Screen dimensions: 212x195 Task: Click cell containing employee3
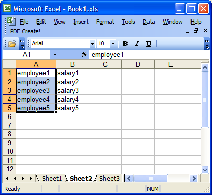click(x=36, y=90)
